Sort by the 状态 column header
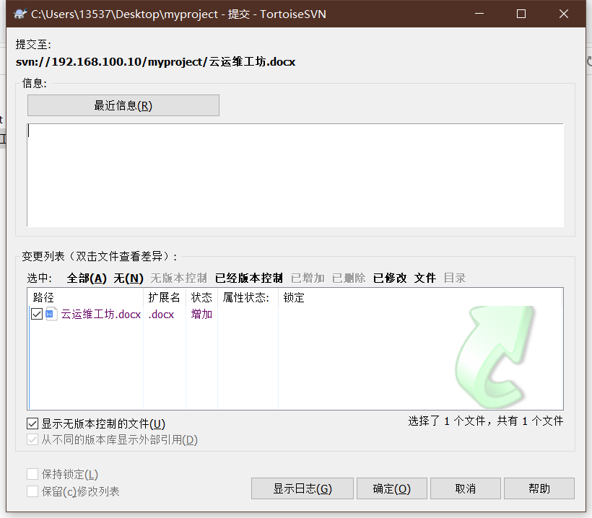The width and height of the screenshot is (592, 518). (x=201, y=297)
